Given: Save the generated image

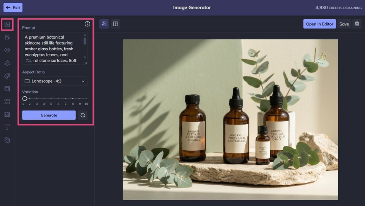Looking at the screenshot, I should point(344,24).
